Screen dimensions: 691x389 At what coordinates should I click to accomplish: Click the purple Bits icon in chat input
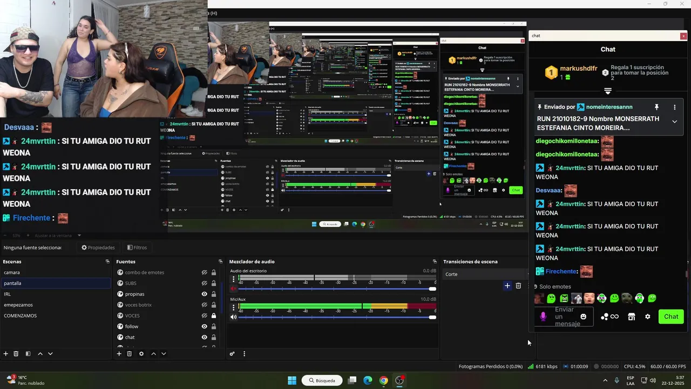543,317
